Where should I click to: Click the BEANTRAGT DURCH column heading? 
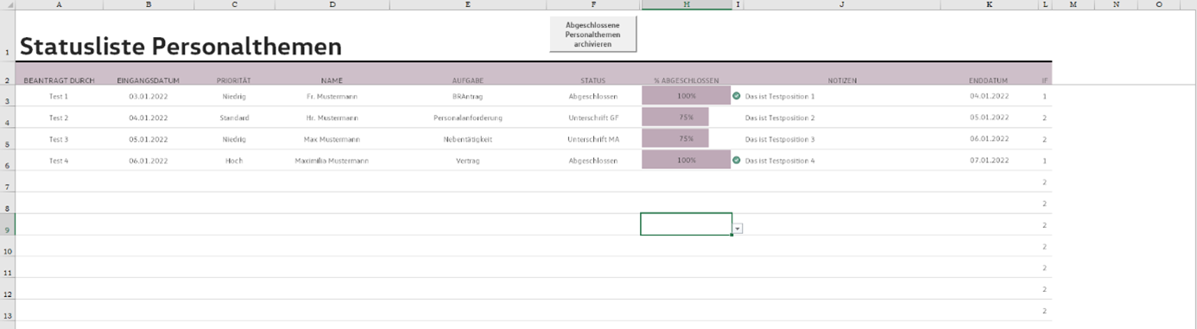click(x=59, y=80)
